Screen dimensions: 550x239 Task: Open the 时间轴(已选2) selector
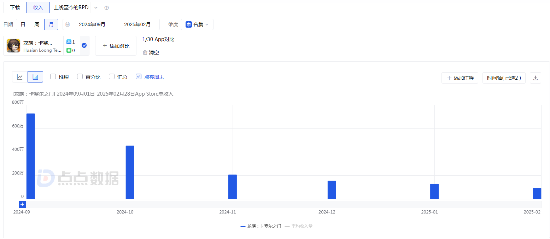point(504,78)
